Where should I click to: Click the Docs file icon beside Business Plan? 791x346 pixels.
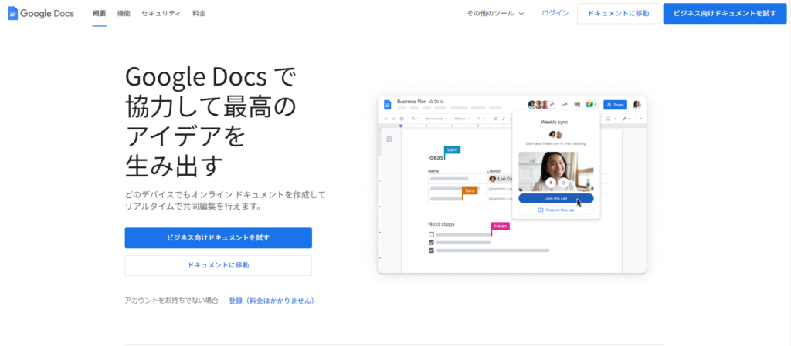pos(388,105)
